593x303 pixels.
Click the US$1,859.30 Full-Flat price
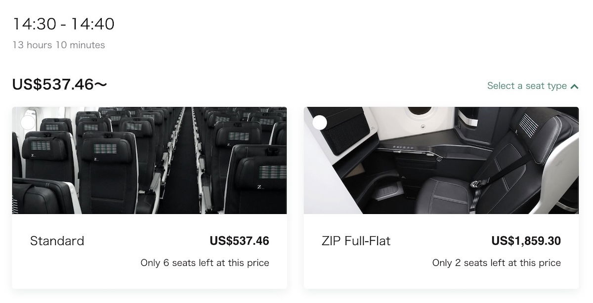(x=526, y=241)
